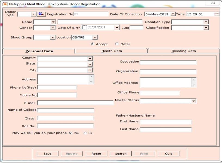Click the Address box scroll down arrow
The width and height of the screenshot is (222, 163).
click(91, 82)
